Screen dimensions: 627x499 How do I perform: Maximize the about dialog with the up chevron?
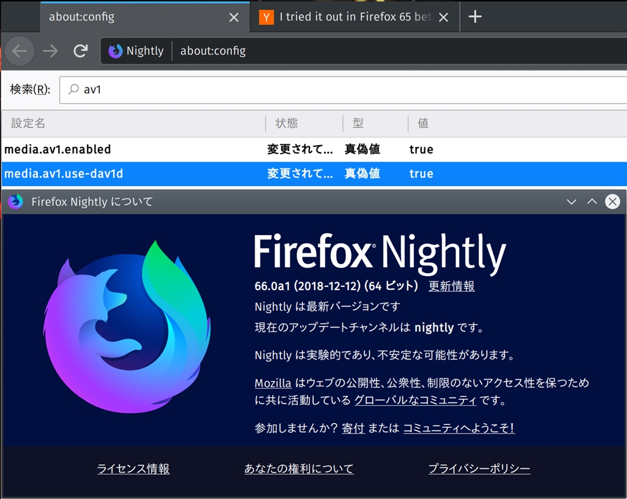pos(592,201)
